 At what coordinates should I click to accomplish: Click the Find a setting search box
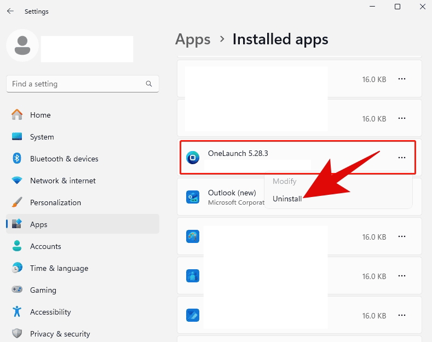tap(83, 84)
